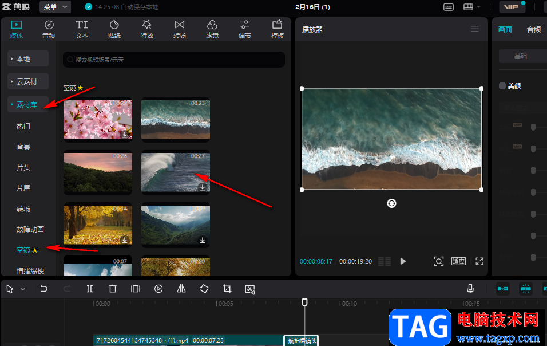Screen dimensions: 547x346
Task: Open the 特效 effects tab
Action: pos(147,29)
